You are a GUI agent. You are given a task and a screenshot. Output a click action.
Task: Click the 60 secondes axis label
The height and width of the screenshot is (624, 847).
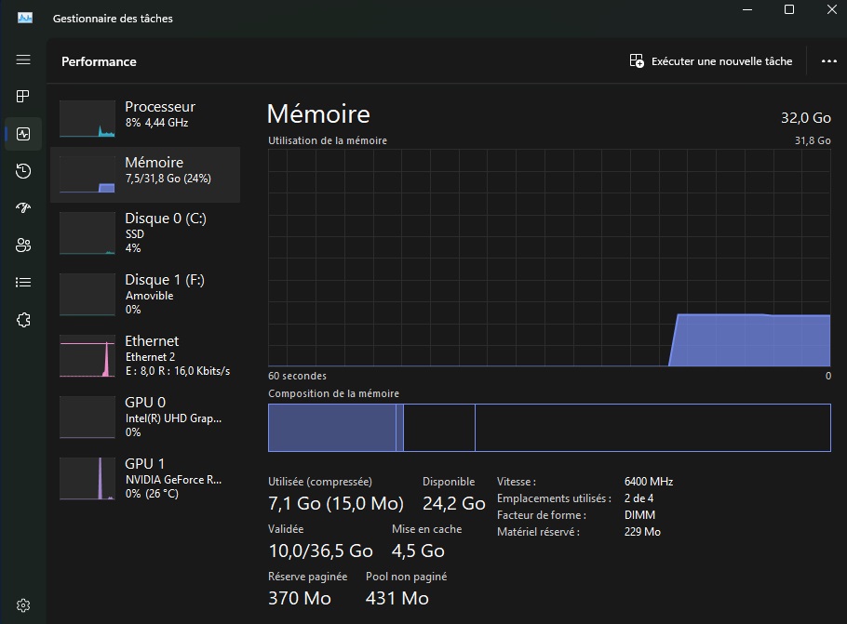(x=298, y=376)
